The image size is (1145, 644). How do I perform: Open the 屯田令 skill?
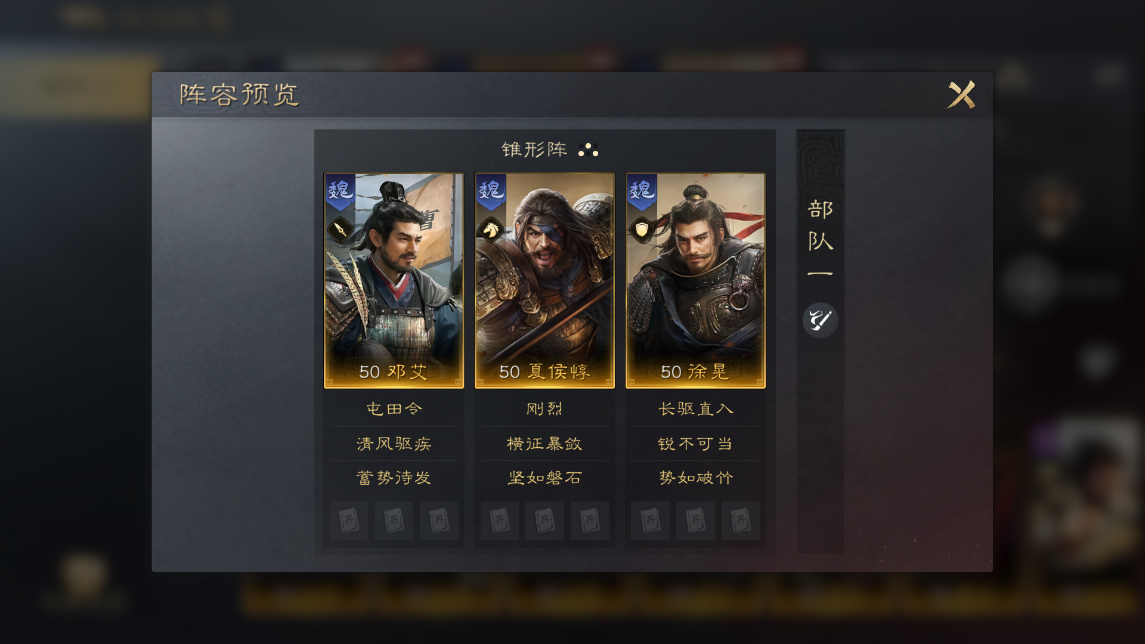(x=394, y=409)
